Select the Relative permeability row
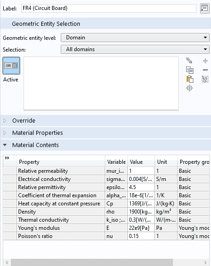211x266 pixels. [106, 171]
